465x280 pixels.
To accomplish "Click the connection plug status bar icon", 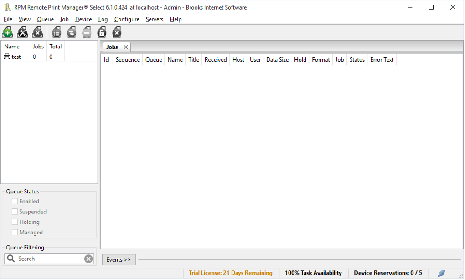I will click(x=441, y=273).
